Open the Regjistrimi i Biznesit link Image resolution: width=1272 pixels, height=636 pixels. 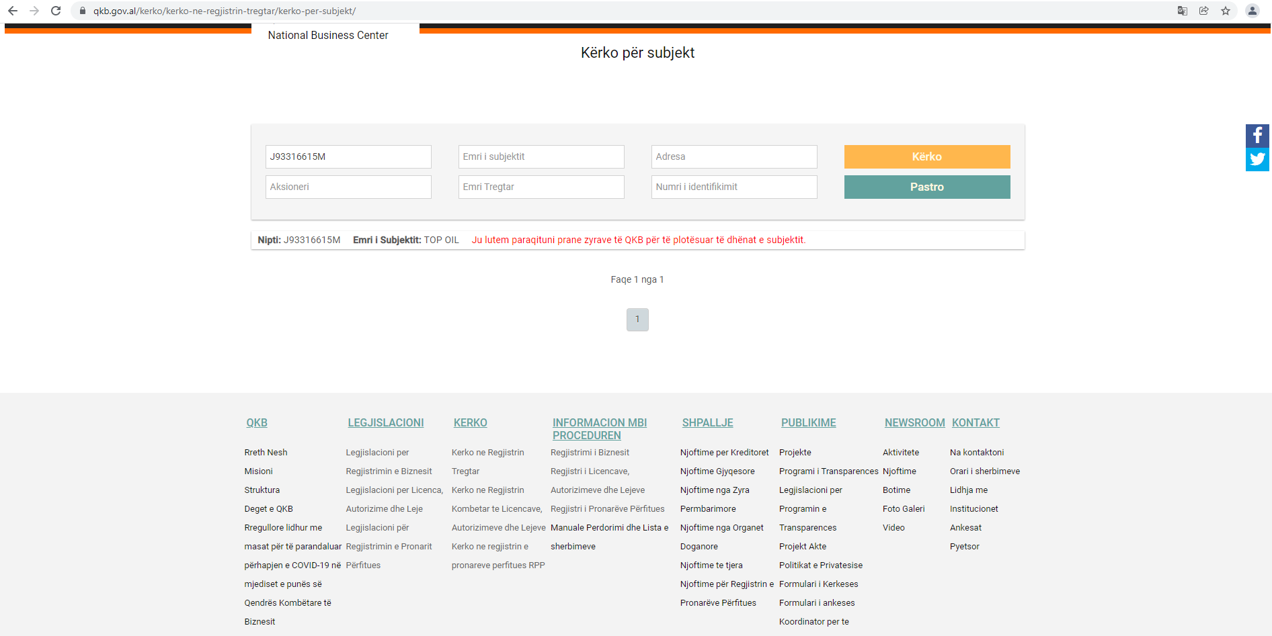click(590, 452)
